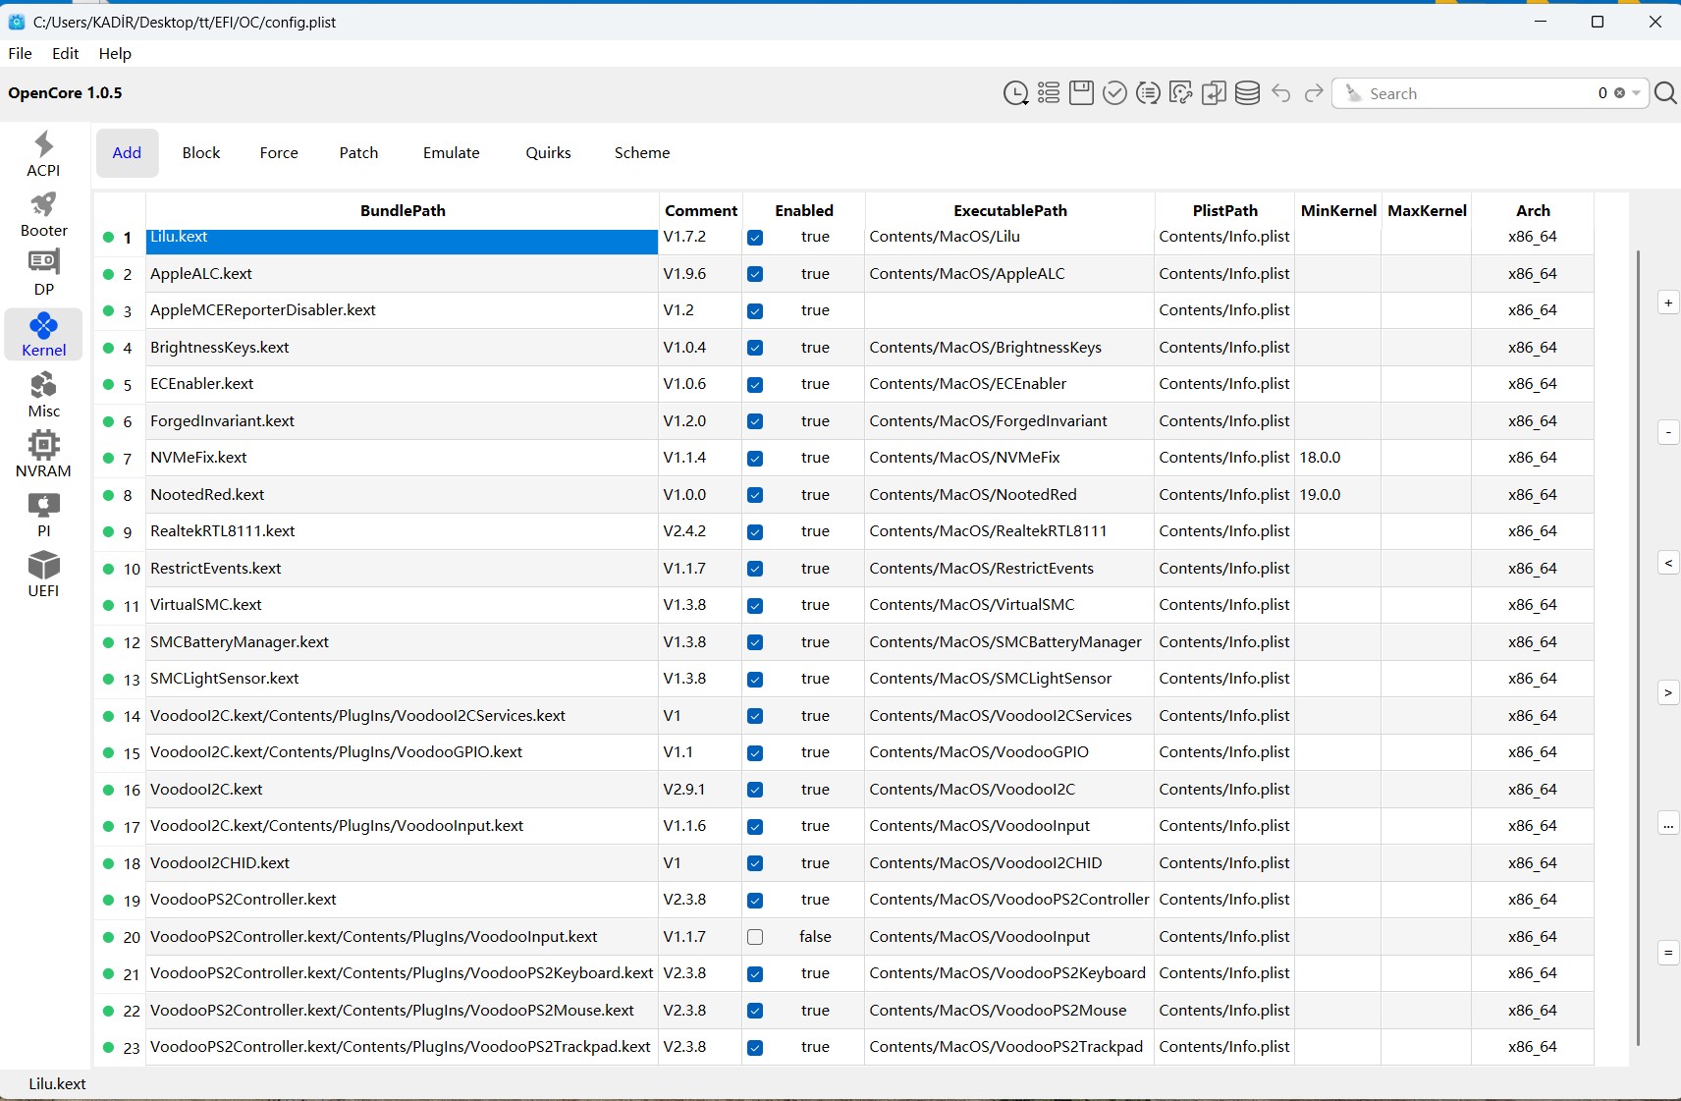The image size is (1681, 1101).
Task: Click the save floppy disk icon
Action: point(1081,93)
